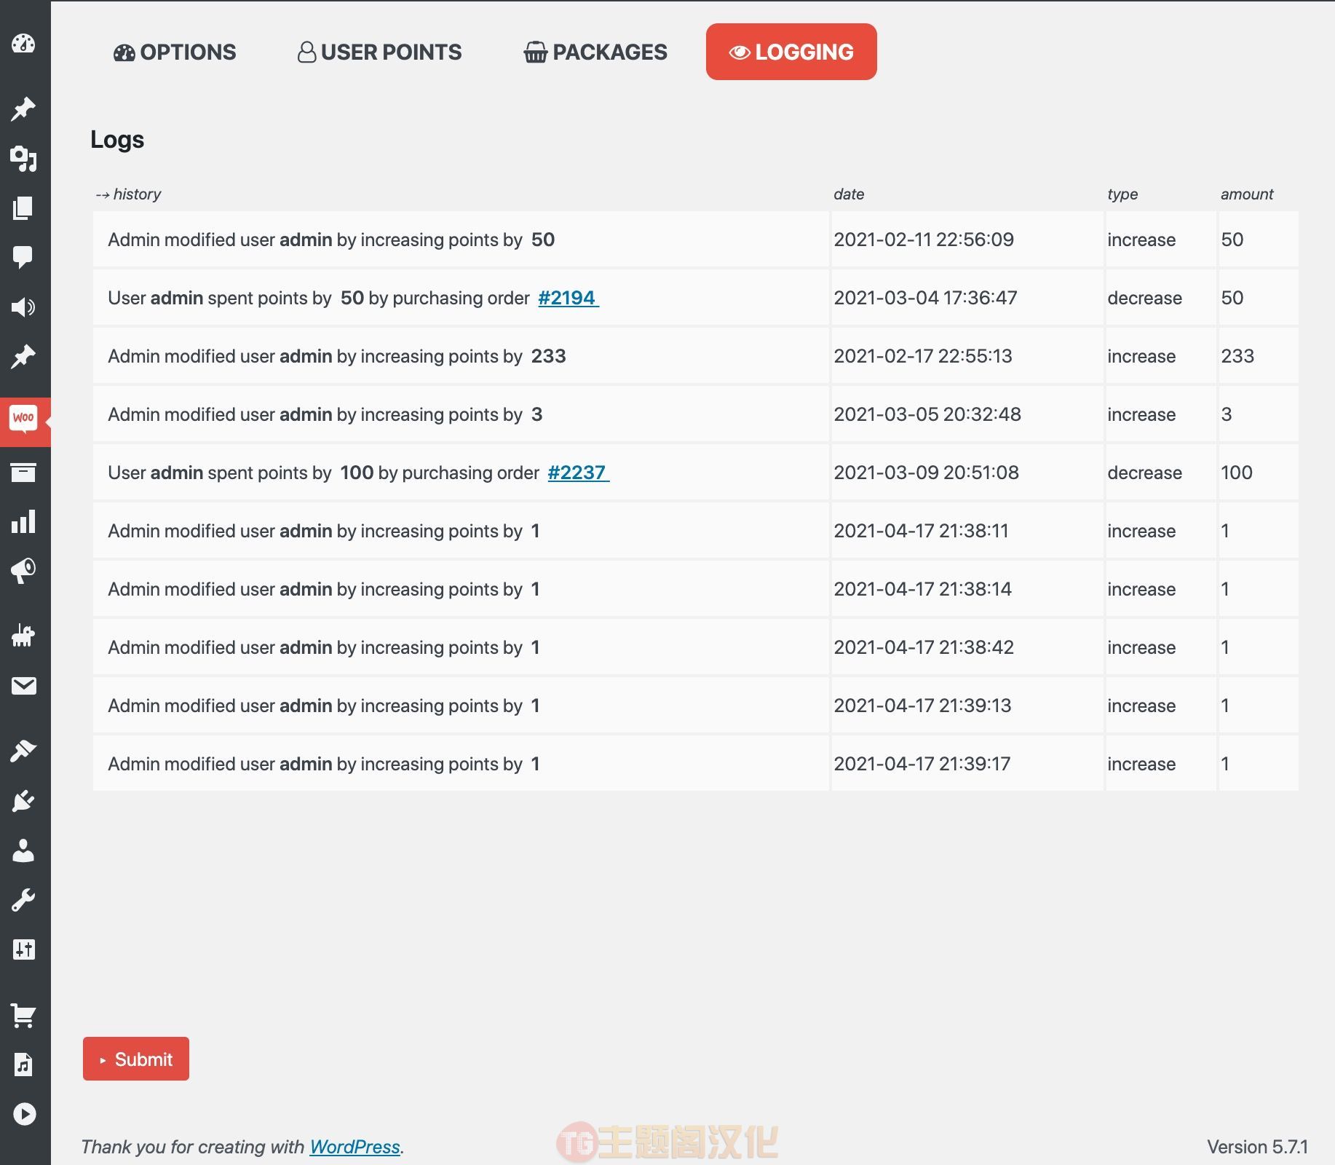Open the Analytics bar chart icon
Viewport: 1335px width, 1165px height.
[x=23, y=522]
